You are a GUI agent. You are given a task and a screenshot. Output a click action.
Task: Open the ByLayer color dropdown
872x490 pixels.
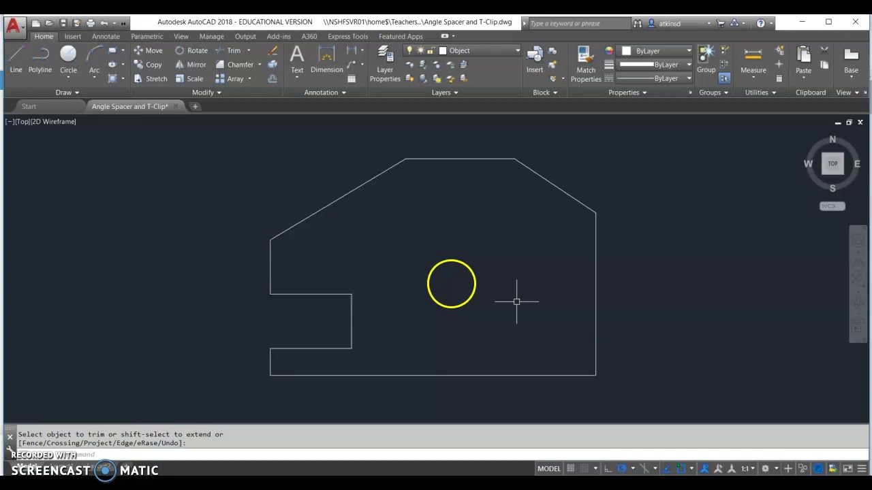[x=655, y=50]
